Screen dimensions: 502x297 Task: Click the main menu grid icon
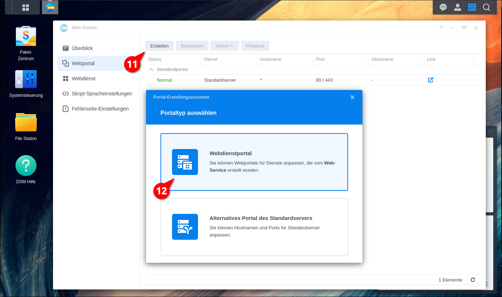tap(25, 7)
